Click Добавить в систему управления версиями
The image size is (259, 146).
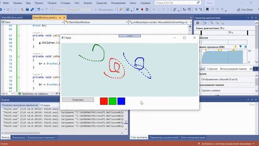click(x=227, y=144)
